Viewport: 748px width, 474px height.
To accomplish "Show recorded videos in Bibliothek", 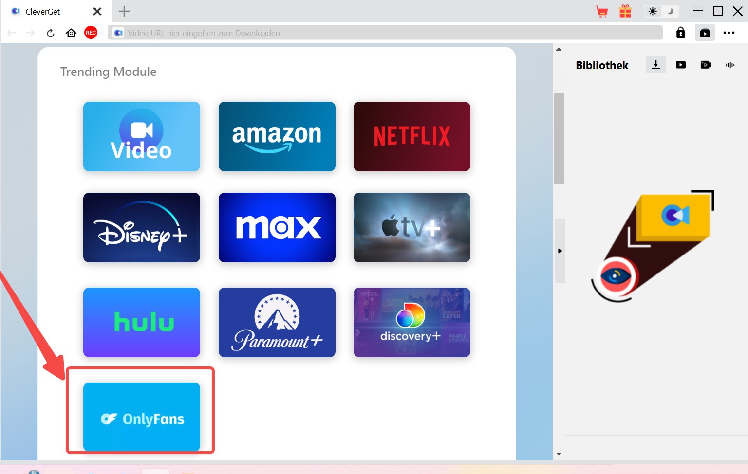I will [706, 65].
